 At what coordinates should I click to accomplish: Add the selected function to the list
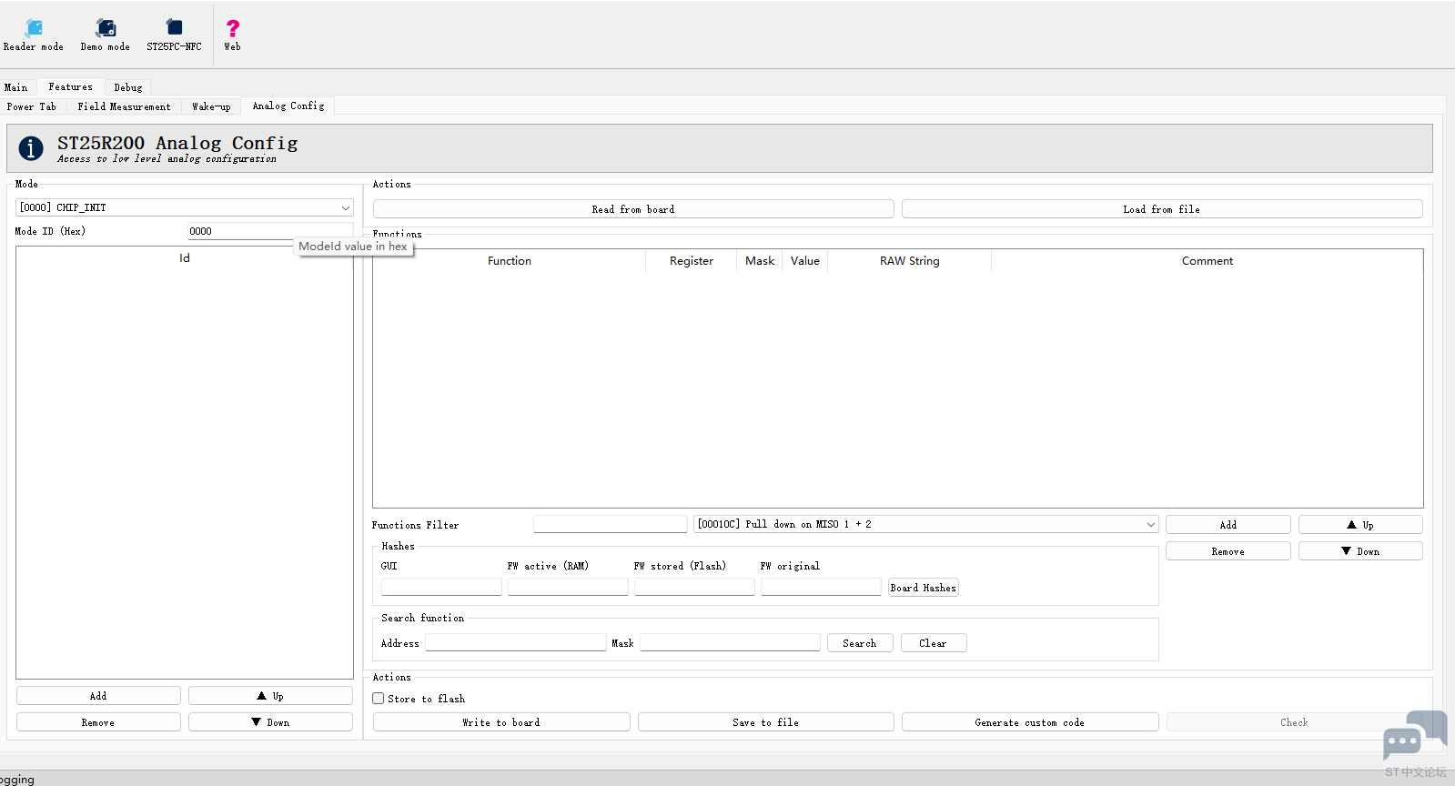click(1228, 525)
